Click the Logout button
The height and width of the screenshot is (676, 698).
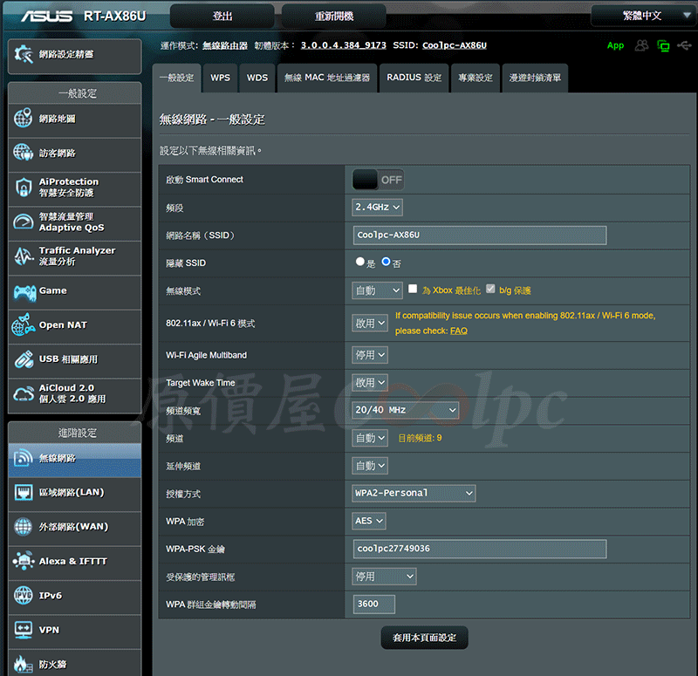[222, 17]
